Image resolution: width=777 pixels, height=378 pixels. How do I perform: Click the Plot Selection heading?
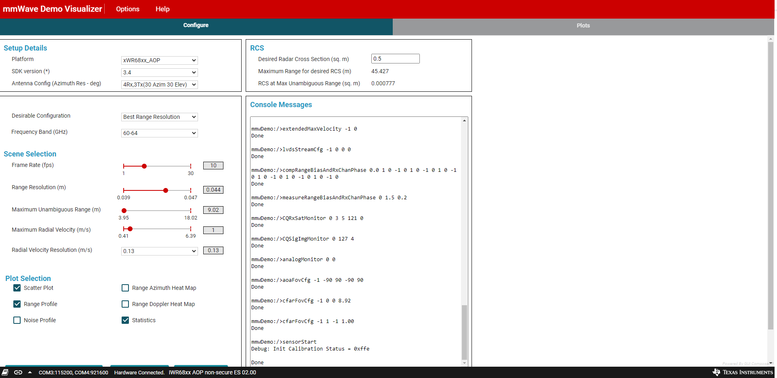28,279
